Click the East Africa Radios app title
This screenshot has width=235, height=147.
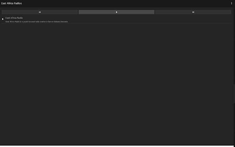(11, 3)
